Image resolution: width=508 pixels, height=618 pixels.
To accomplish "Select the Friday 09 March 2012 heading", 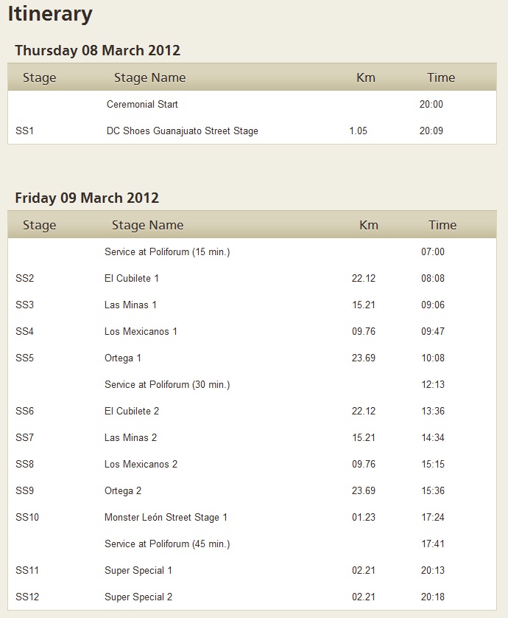I will click(x=87, y=198).
